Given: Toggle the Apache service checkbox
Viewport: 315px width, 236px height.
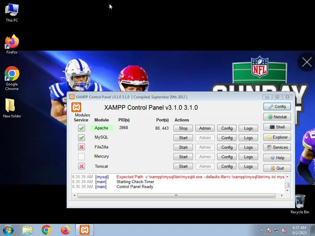Looking at the screenshot, I should [x=81, y=128].
